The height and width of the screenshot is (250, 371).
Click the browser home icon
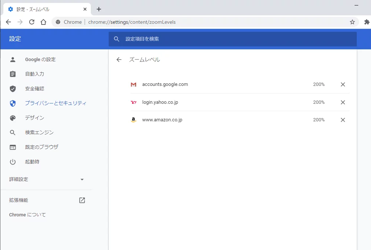(43, 22)
